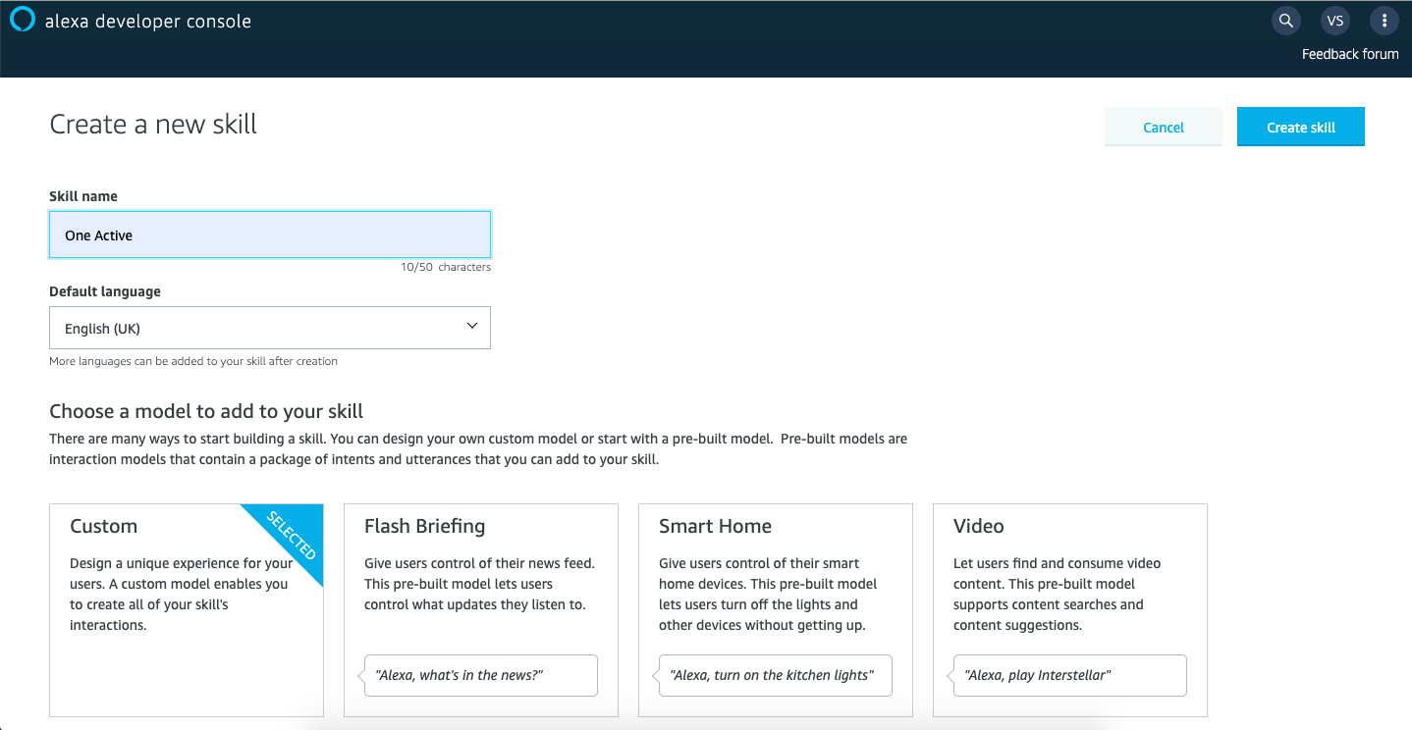This screenshot has width=1412, height=730.
Task: Focus the Skill name input field
Action: point(270,235)
